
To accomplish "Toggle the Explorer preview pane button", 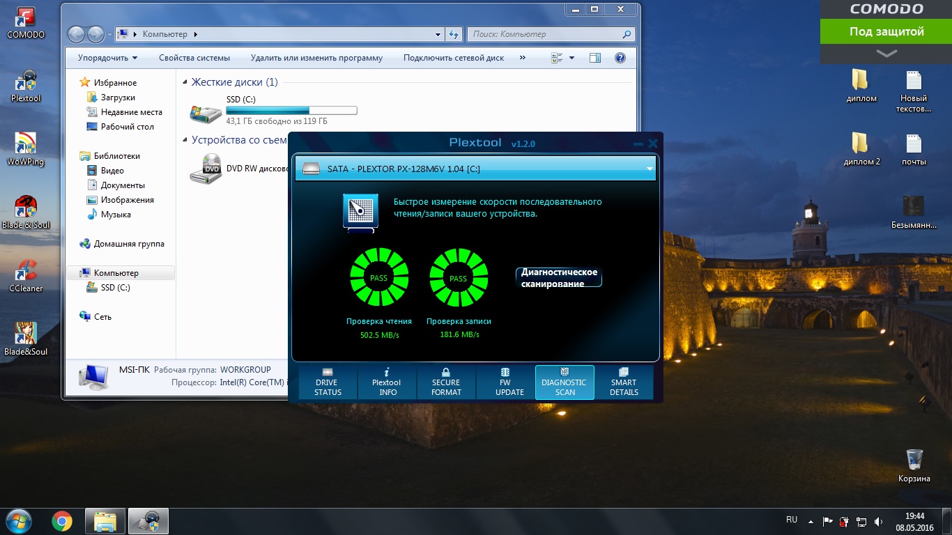I will pos(594,58).
